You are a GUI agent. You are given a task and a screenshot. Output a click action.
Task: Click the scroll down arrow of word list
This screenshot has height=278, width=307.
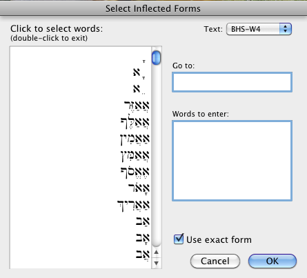[157, 263]
